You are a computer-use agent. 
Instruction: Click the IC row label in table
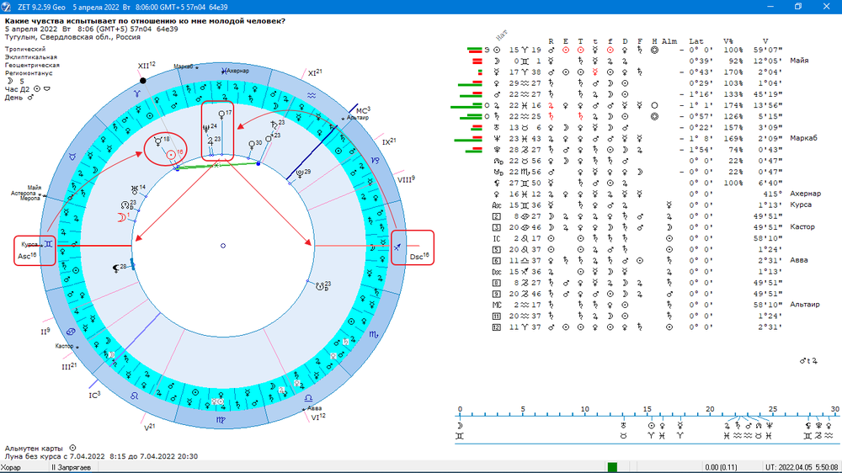(498, 238)
